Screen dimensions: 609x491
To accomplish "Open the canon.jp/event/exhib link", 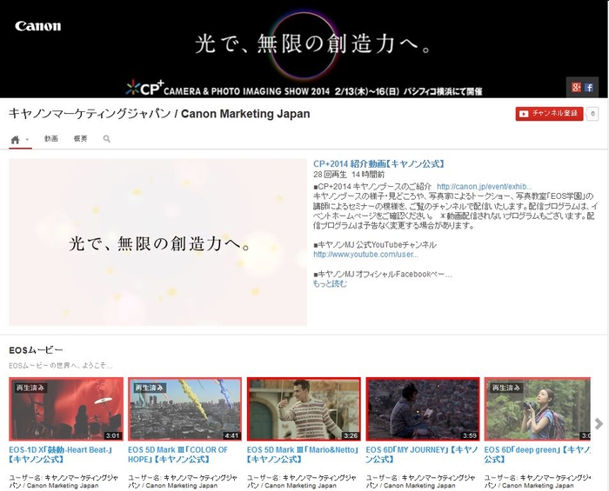I will click(485, 187).
